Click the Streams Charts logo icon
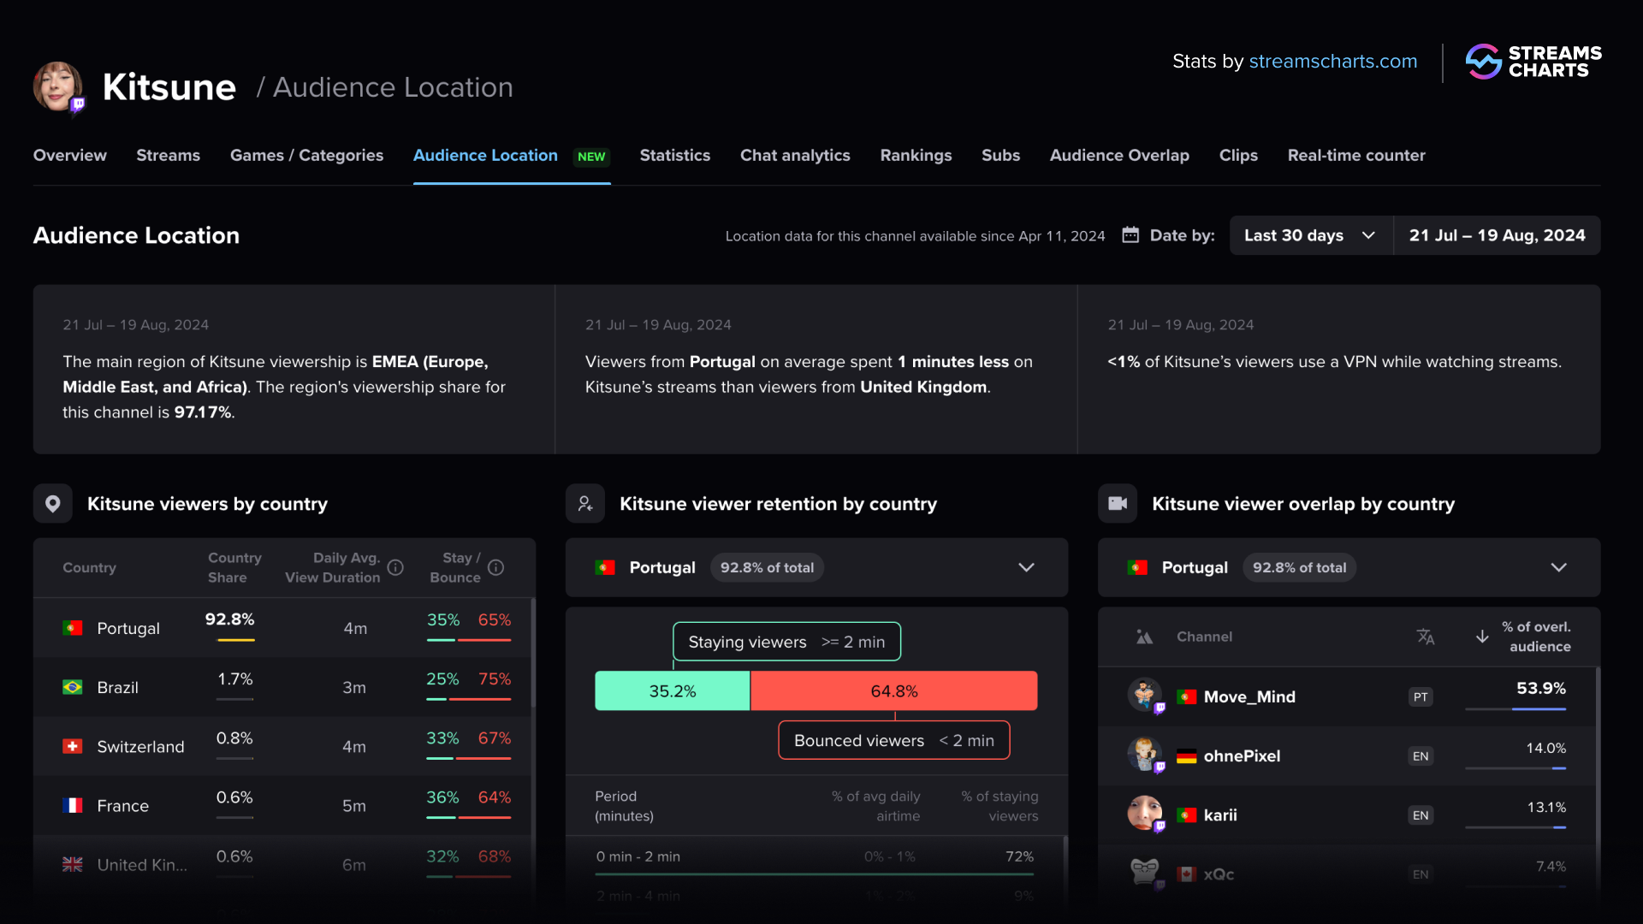This screenshot has width=1643, height=924. (x=1483, y=62)
